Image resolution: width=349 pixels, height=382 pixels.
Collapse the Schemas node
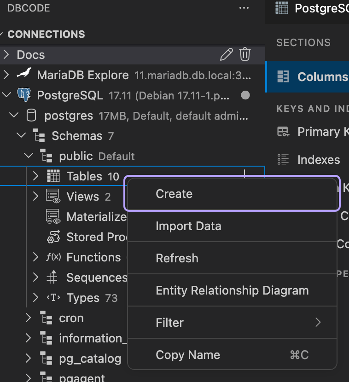[21, 135]
